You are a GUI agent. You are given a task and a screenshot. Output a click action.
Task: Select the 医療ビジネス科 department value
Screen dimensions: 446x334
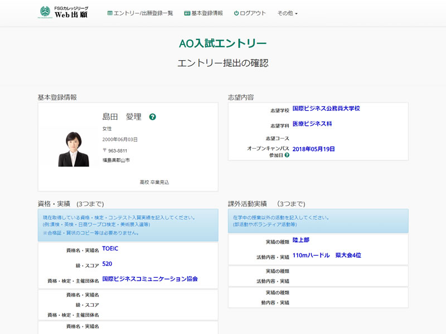312,124
